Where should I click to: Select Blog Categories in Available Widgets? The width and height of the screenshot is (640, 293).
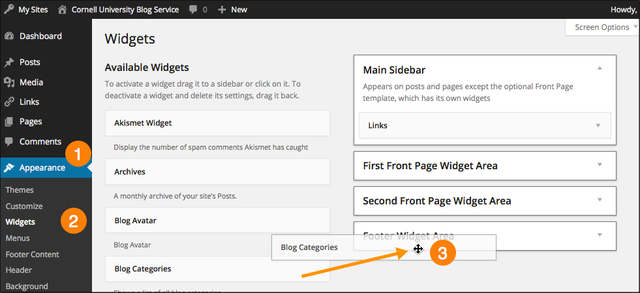click(217, 269)
